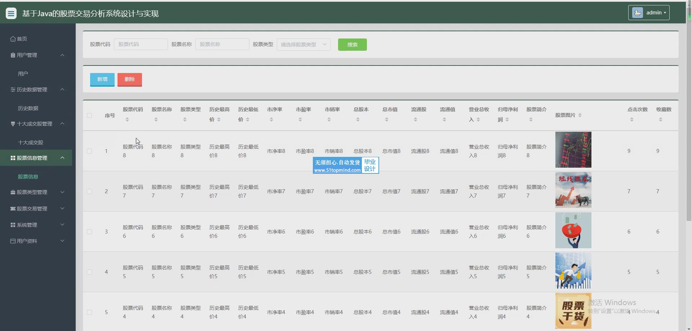
Task: Click the 首页 home icon in sidebar
Action: coord(13,39)
